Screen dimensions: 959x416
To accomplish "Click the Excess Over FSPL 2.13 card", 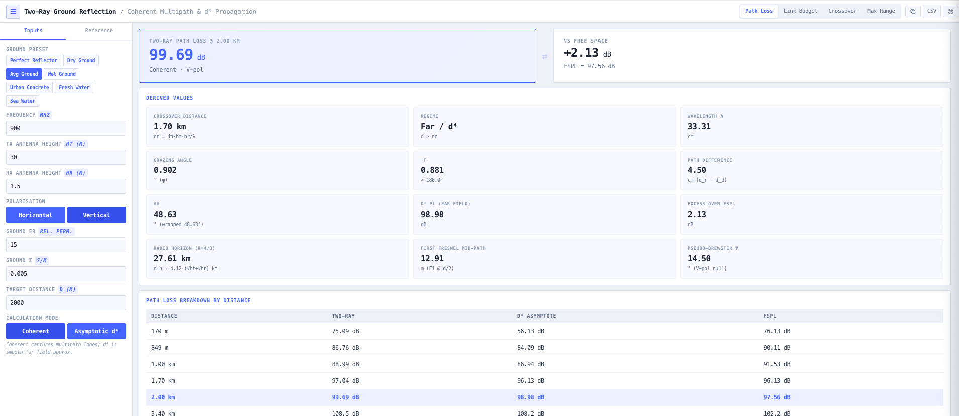I will tap(811, 215).
